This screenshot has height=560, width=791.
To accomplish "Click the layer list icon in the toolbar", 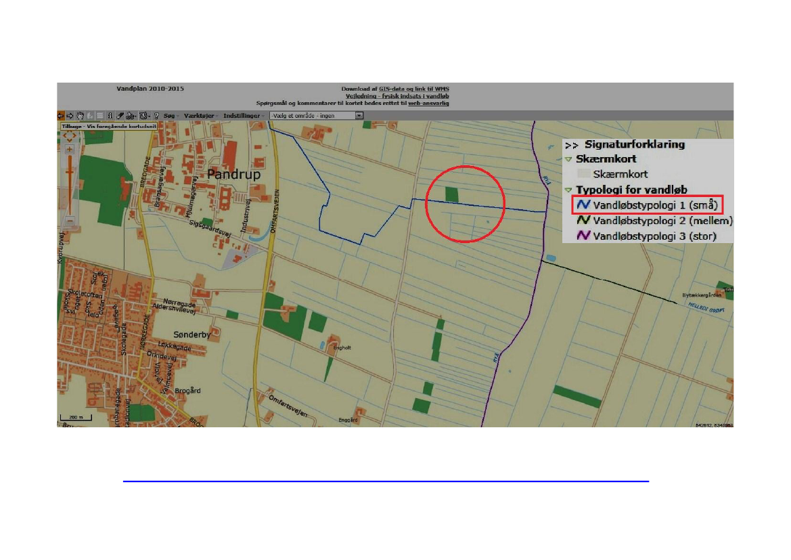I will coord(100,116).
